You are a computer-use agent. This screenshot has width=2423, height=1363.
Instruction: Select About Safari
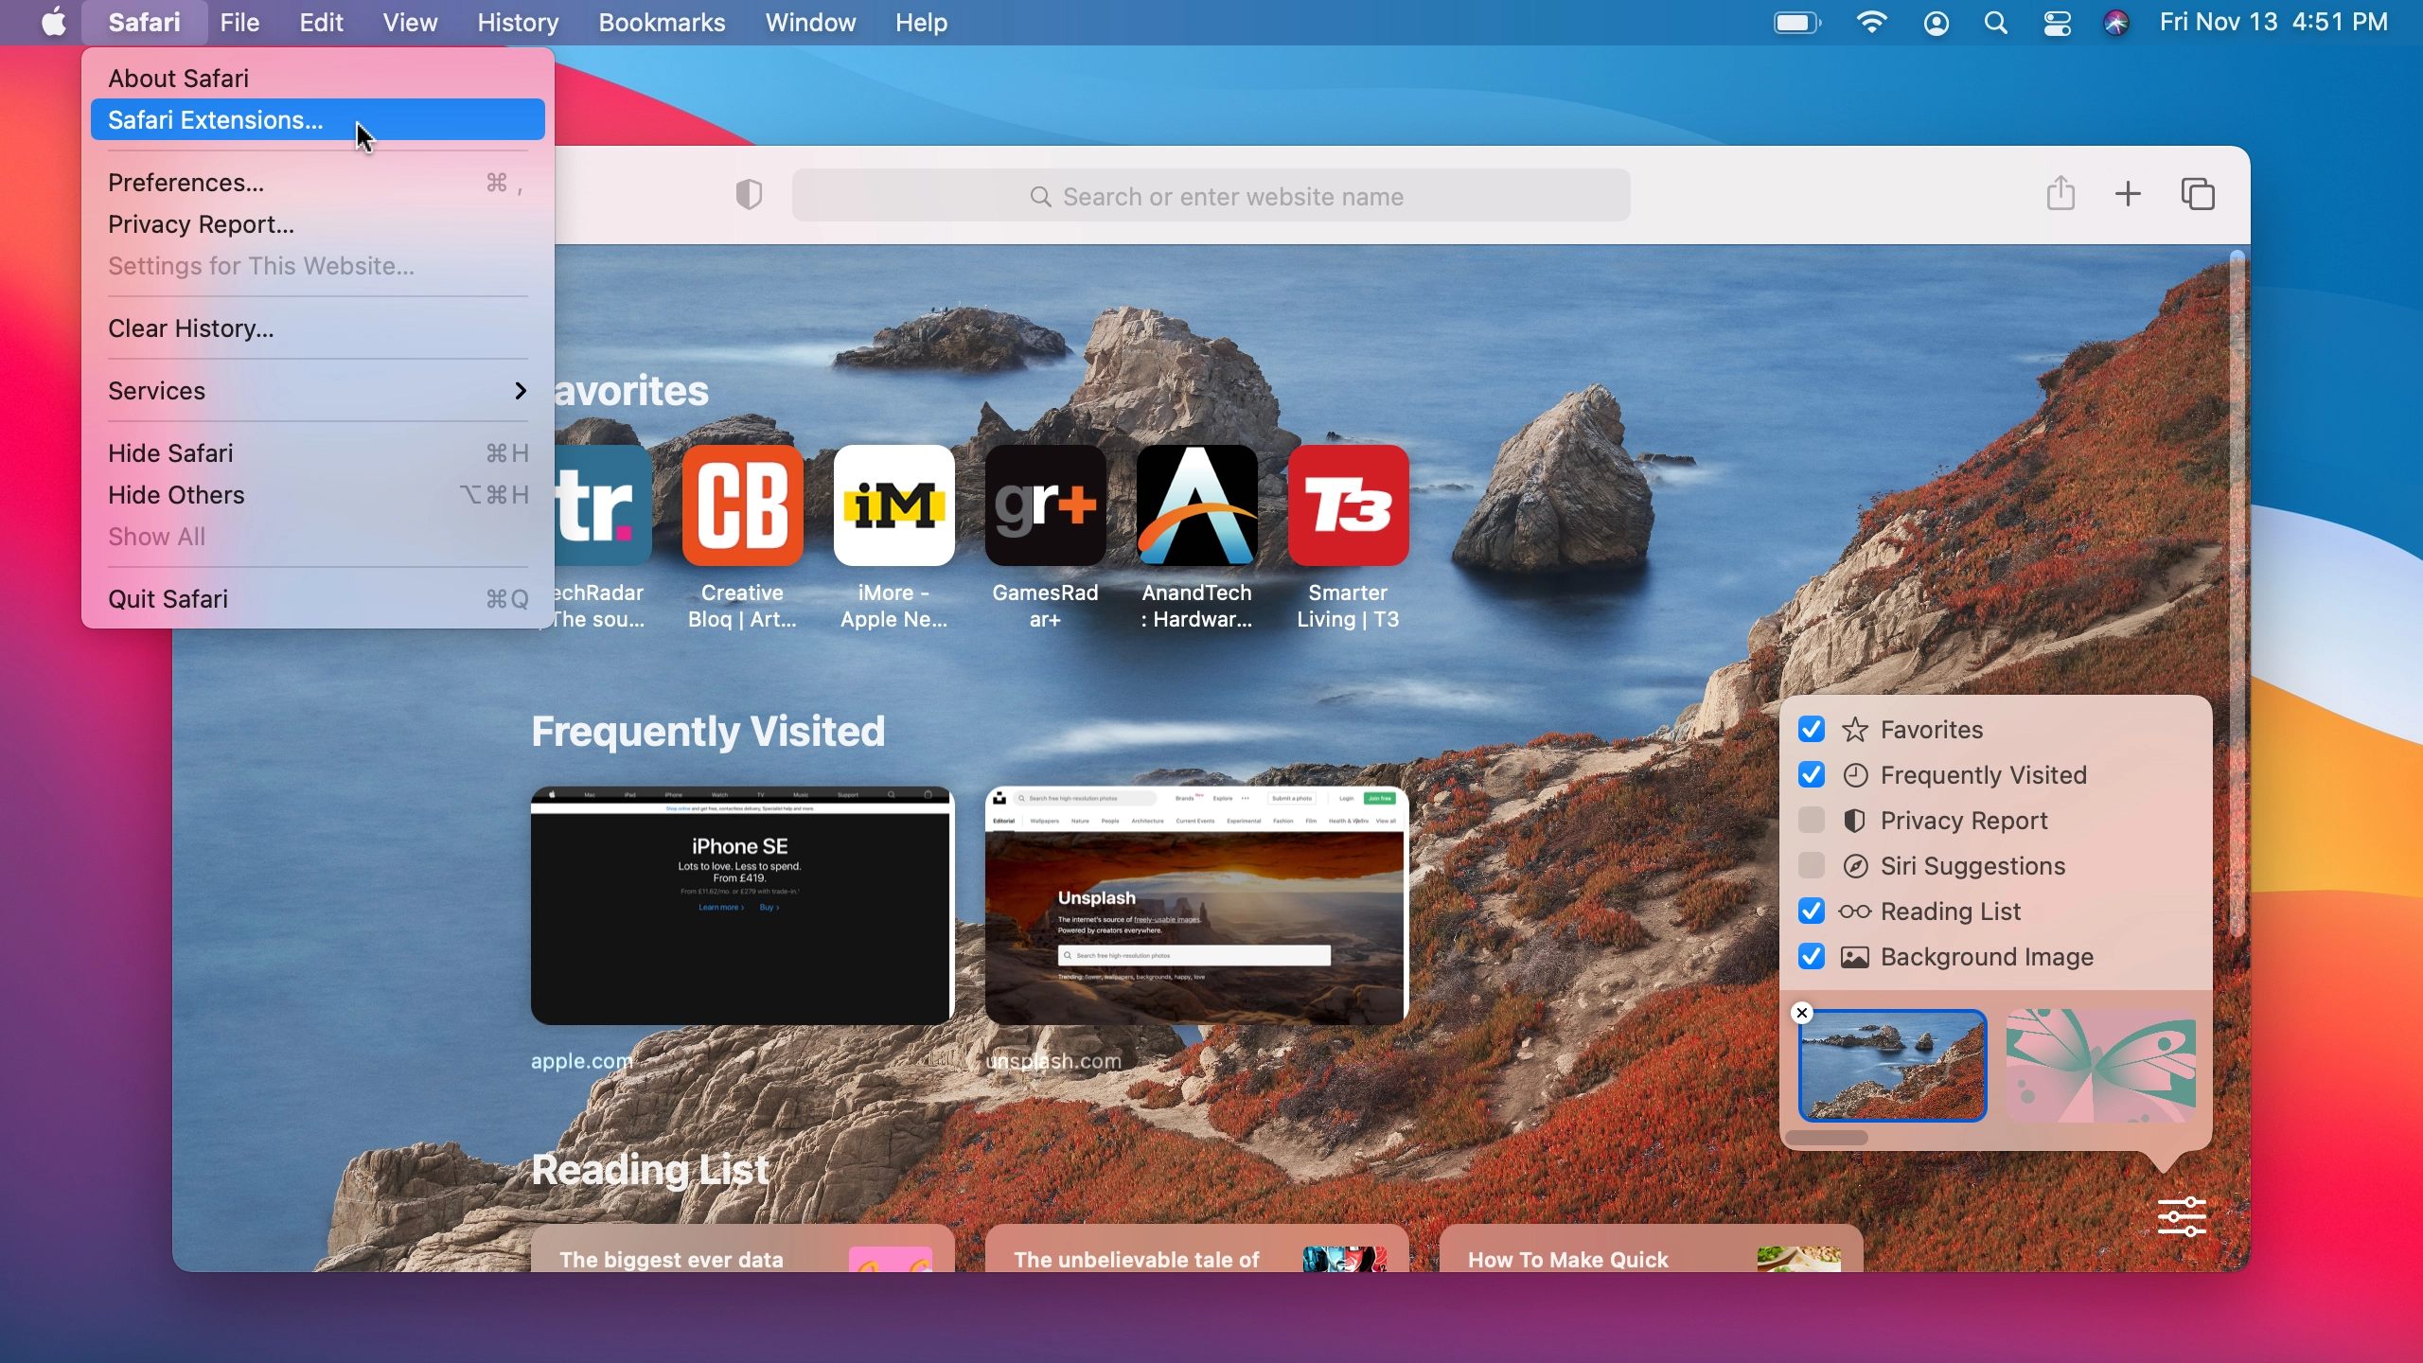(318, 79)
